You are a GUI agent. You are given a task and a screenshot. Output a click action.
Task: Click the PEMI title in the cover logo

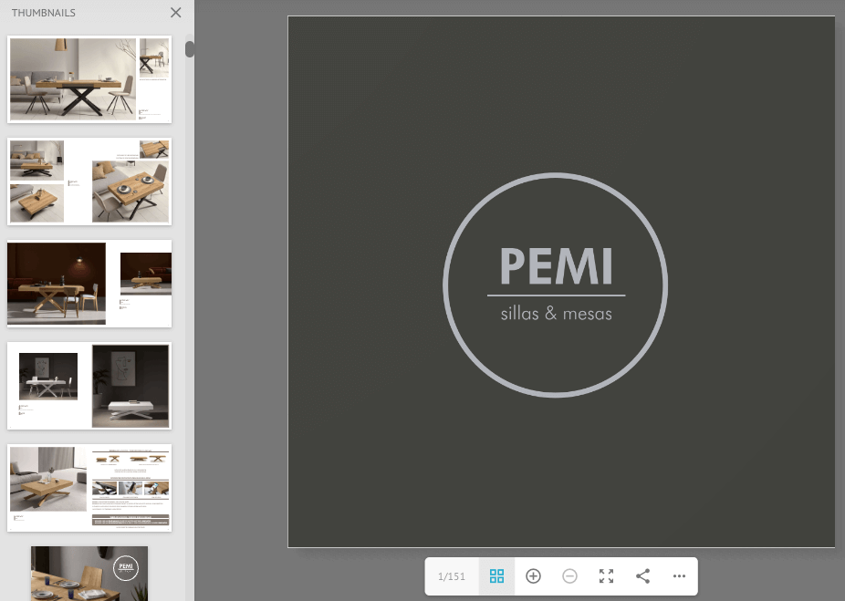556,266
